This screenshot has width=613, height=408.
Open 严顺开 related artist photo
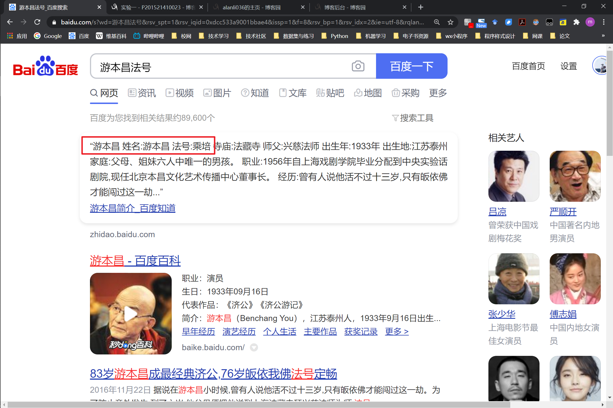coord(575,176)
